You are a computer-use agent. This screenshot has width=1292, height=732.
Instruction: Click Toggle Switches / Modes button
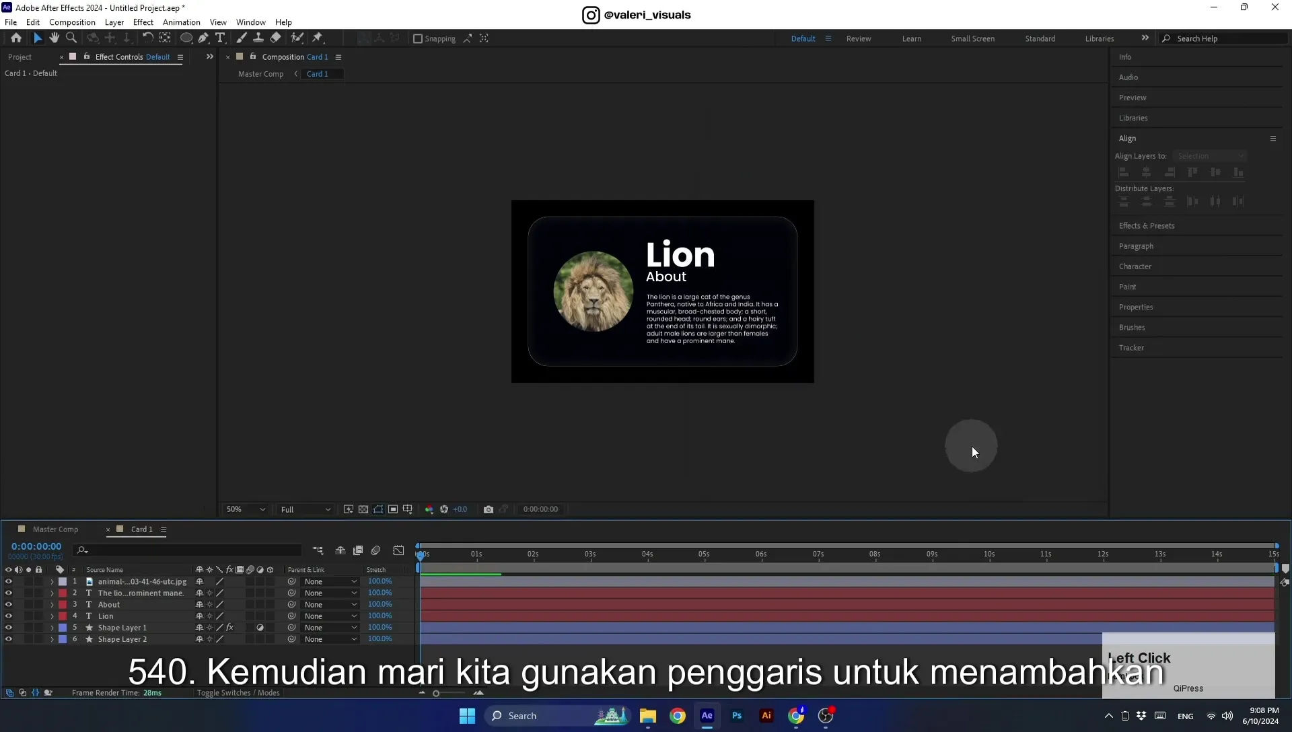pos(238,693)
